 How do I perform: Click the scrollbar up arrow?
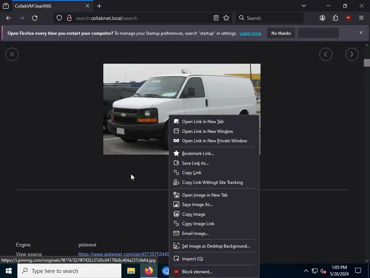pyautogui.click(x=367, y=45)
